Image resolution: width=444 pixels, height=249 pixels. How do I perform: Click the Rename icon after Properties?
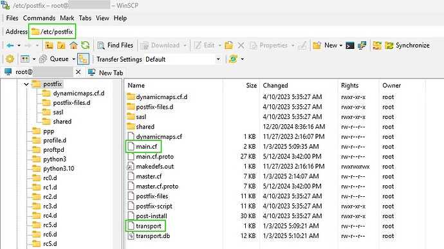(302, 45)
